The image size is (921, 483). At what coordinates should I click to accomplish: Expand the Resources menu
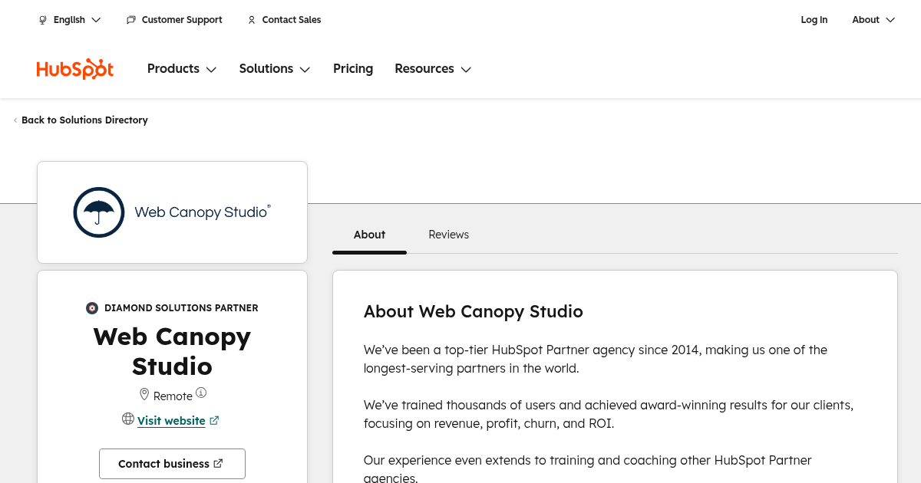point(433,69)
